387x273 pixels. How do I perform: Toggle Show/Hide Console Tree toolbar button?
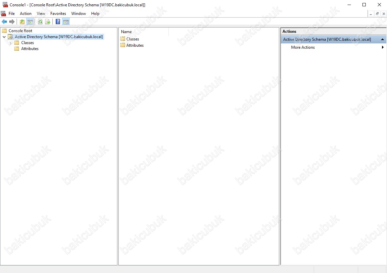pyautogui.click(x=30, y=22)
